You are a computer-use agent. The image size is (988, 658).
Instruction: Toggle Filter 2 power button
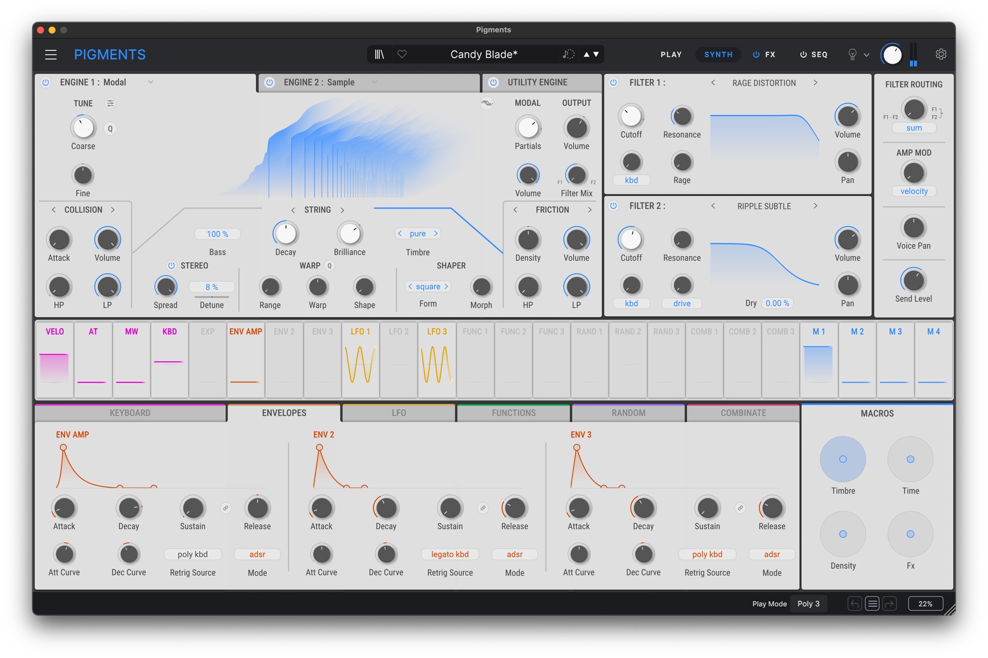[x=613, y=206]
